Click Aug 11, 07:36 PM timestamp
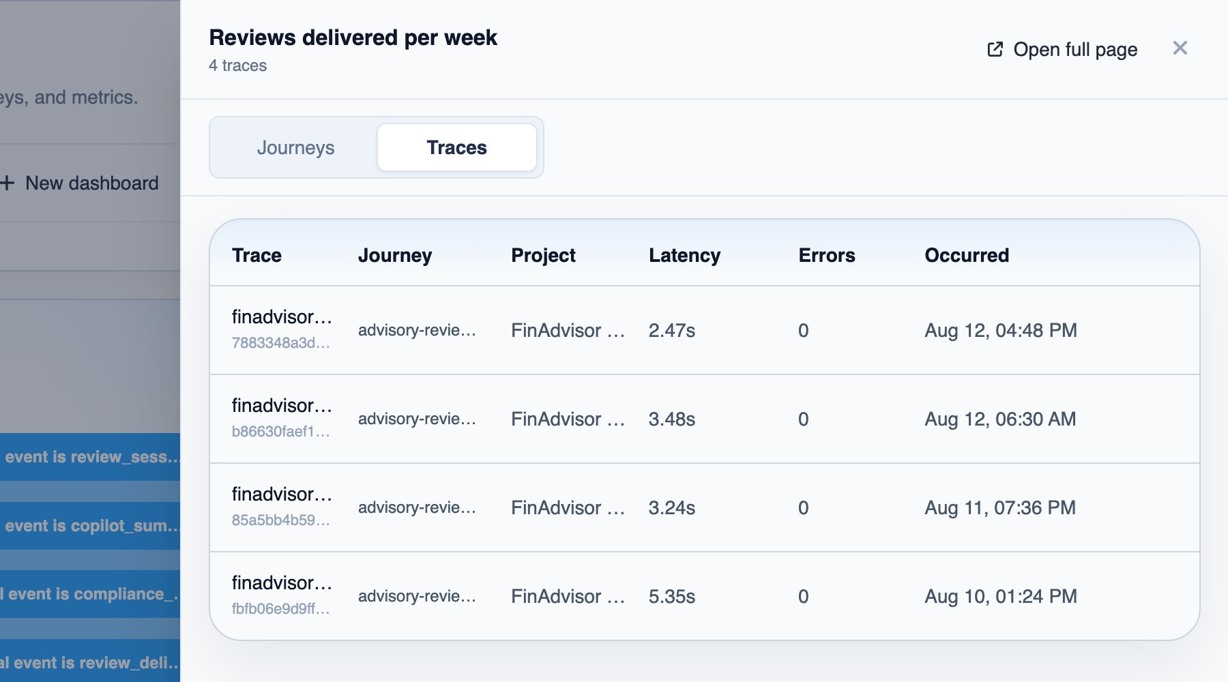 point(1000,508)
